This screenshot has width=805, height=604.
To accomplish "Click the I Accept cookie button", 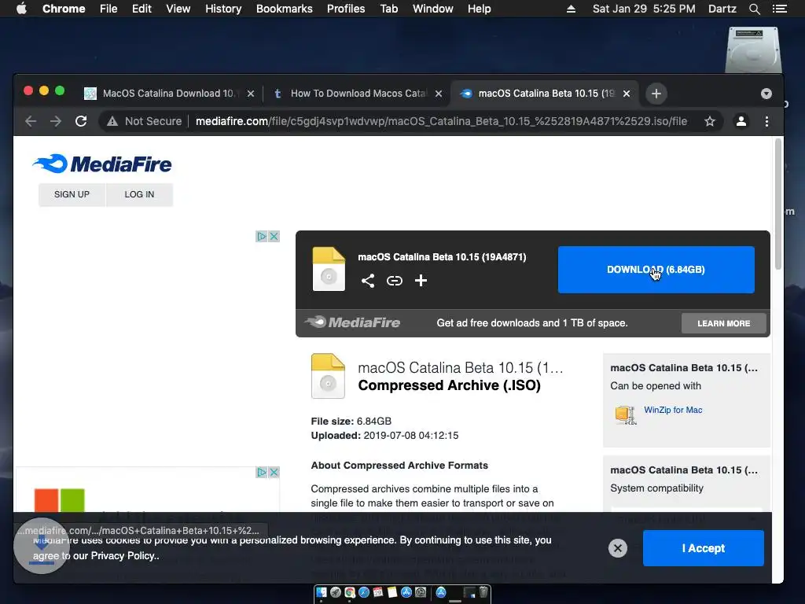I will (704, 548).
